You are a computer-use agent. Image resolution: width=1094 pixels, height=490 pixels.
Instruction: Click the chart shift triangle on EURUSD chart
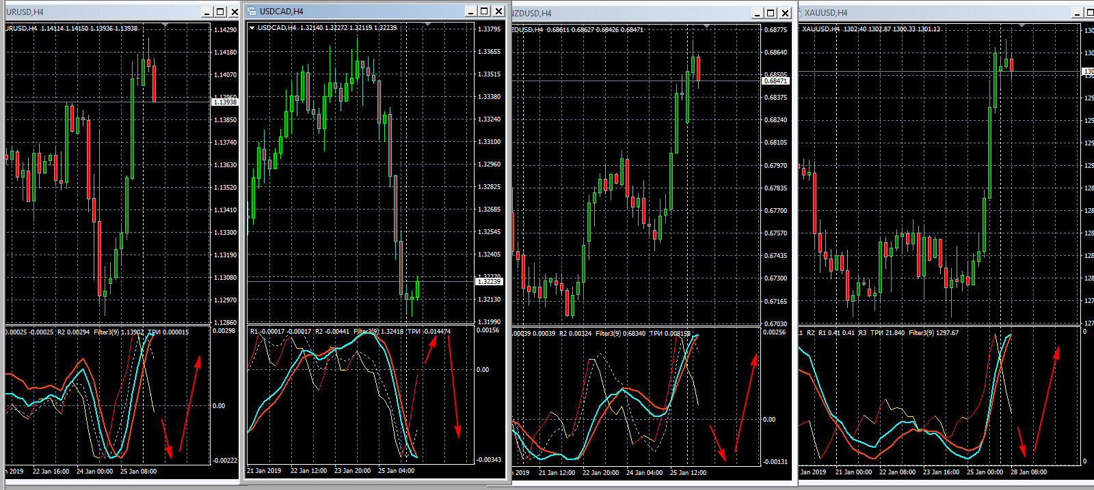pyautogui.click(x=165, y=25)
